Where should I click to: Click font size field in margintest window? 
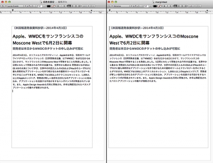pyautogui.click(x=147, y=6)
